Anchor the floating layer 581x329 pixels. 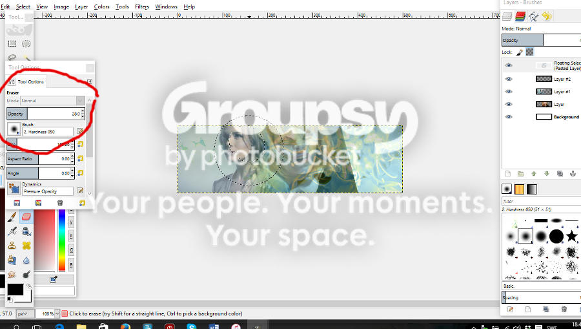pos(573,174)
